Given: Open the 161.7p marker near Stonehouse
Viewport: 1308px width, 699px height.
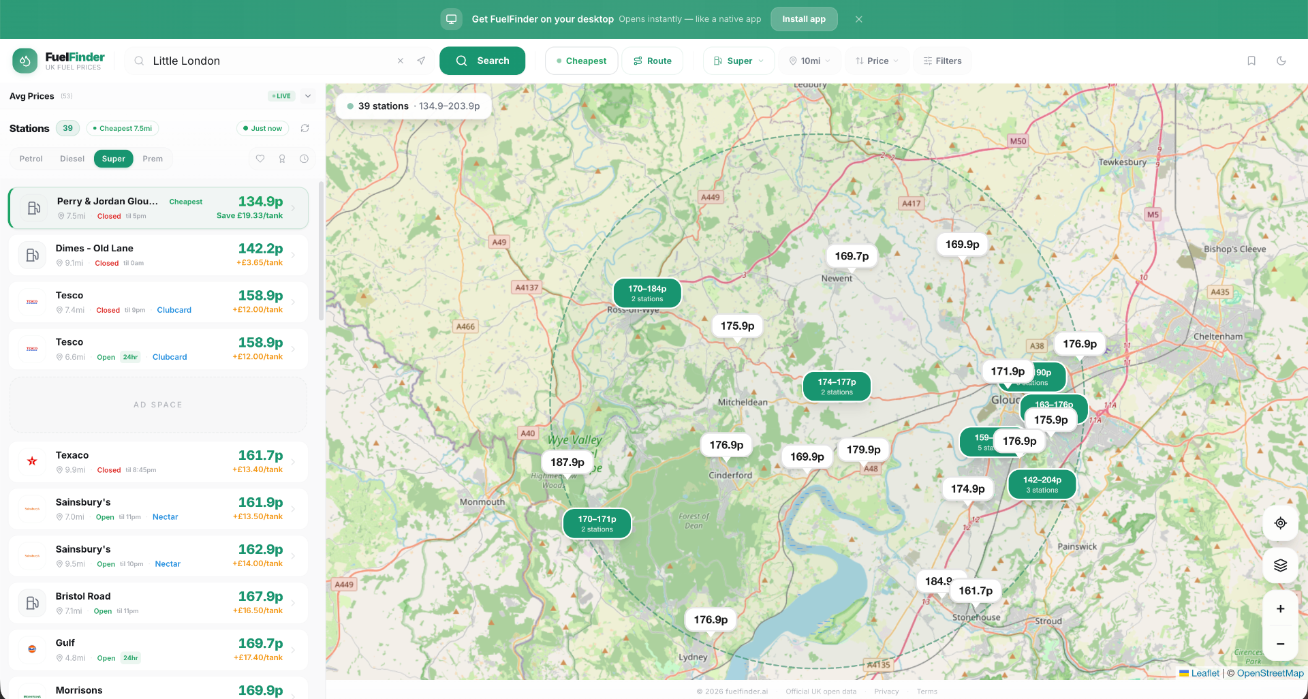Looking at the screenshot, I should pyautogui.click(x=976, y=591).
